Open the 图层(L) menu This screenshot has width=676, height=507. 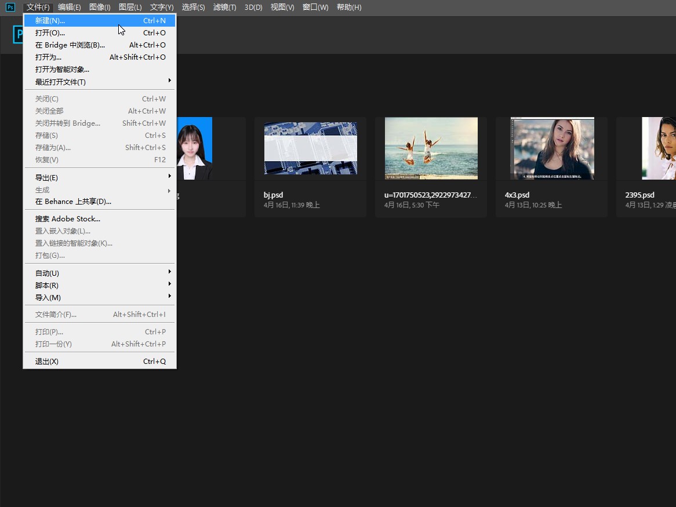point(130,8)
